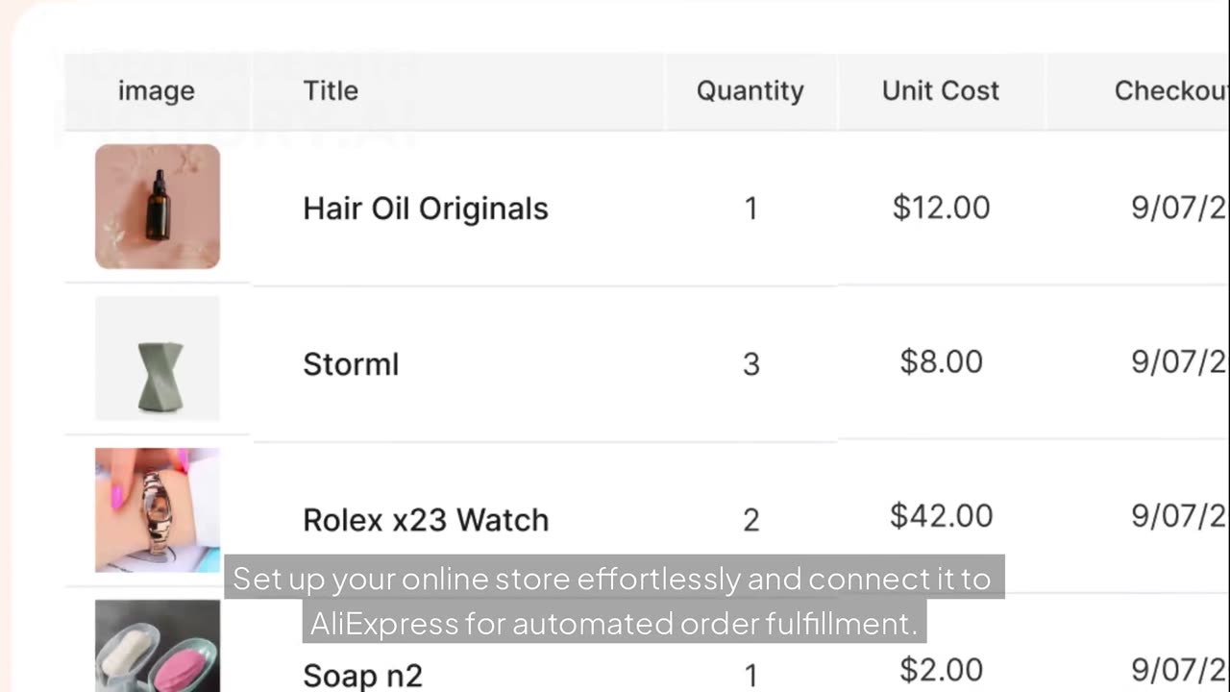
Task: Sort by the Title column header
Action: coord(331,90)
